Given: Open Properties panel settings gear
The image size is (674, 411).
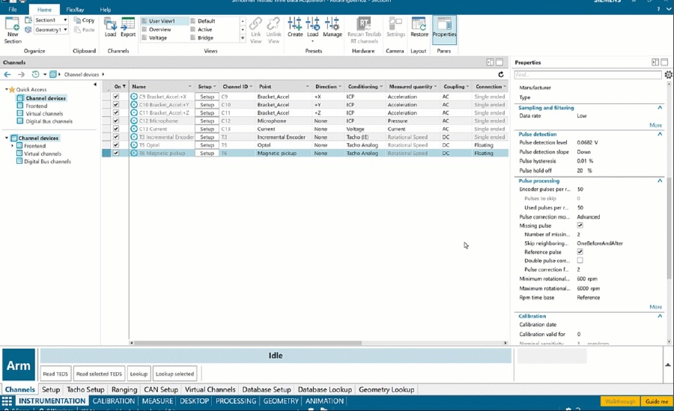Looking at the screenshot, I should click(668, 75).
